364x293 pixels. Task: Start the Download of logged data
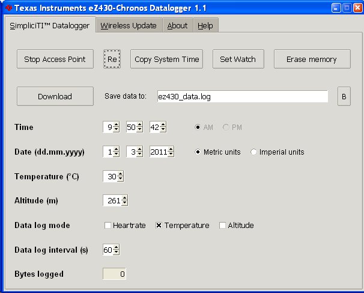pyautogui.click(x=55, y=96)
